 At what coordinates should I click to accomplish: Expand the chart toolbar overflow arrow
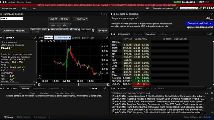[67, 41]
